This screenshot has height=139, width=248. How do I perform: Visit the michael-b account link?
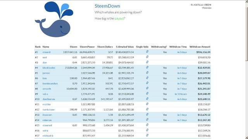(48, 136)
